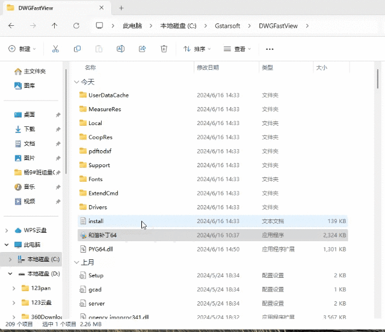Unpin 桌面 from quick access
The height and width of the screenshot is (332, 385).
coord(58,115)
